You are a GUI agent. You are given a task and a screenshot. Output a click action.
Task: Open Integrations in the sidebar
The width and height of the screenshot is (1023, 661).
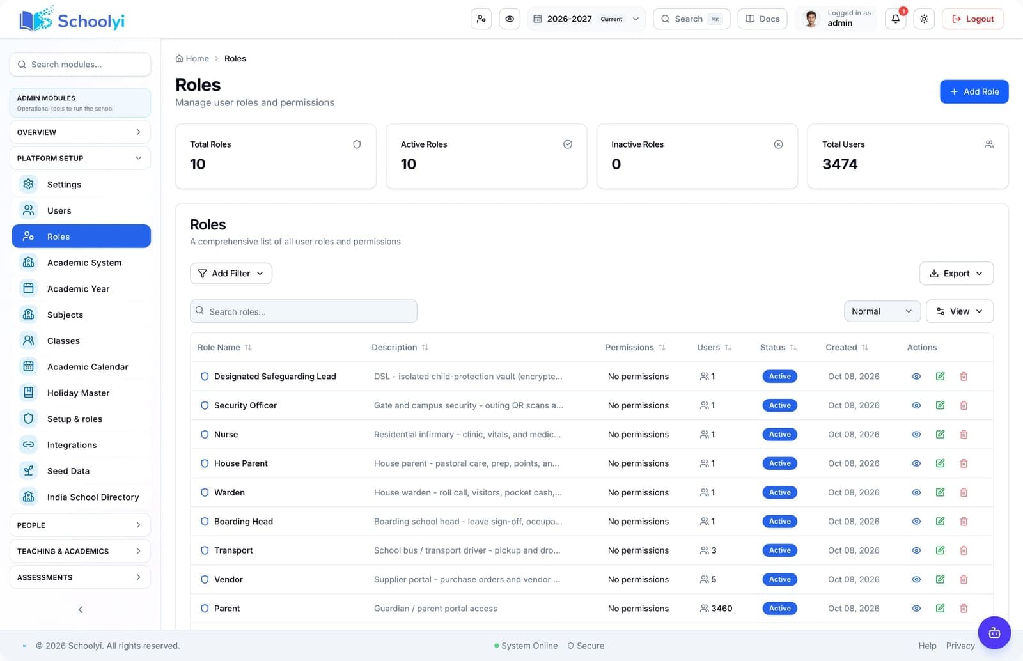coord(81,445)
